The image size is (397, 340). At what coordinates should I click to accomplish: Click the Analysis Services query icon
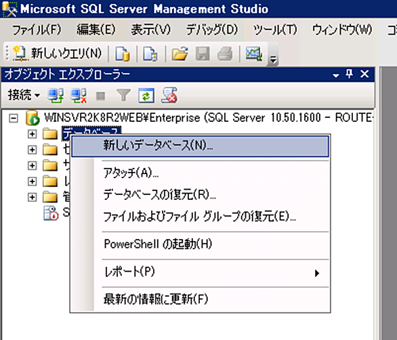coord(150,54)
